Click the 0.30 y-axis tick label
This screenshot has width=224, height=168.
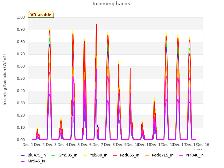tap(21, 103)
